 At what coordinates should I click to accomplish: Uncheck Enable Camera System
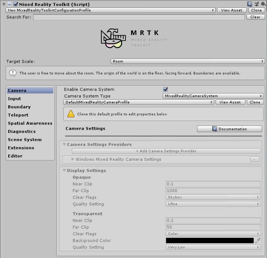click(165, 89)
